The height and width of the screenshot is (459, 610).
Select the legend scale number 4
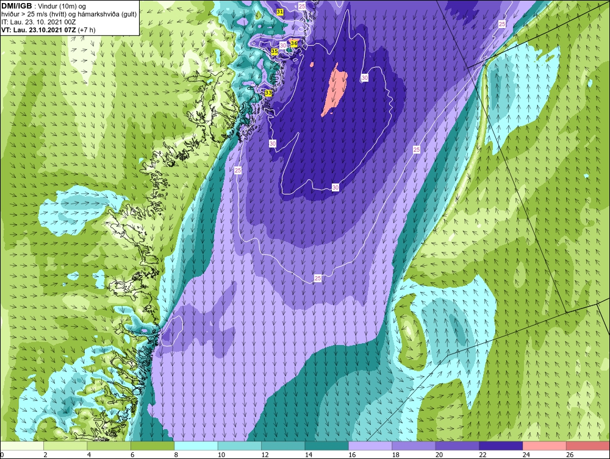pyautogui.click(x=89, y=455)
